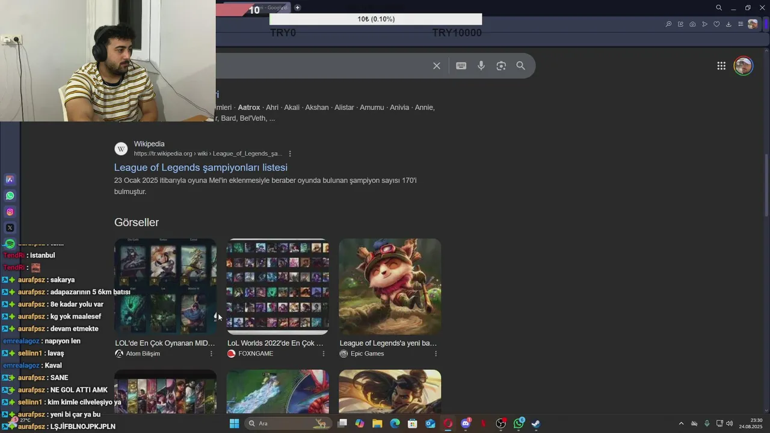Click the OneDrive cloud tray icon

[694, 423]
